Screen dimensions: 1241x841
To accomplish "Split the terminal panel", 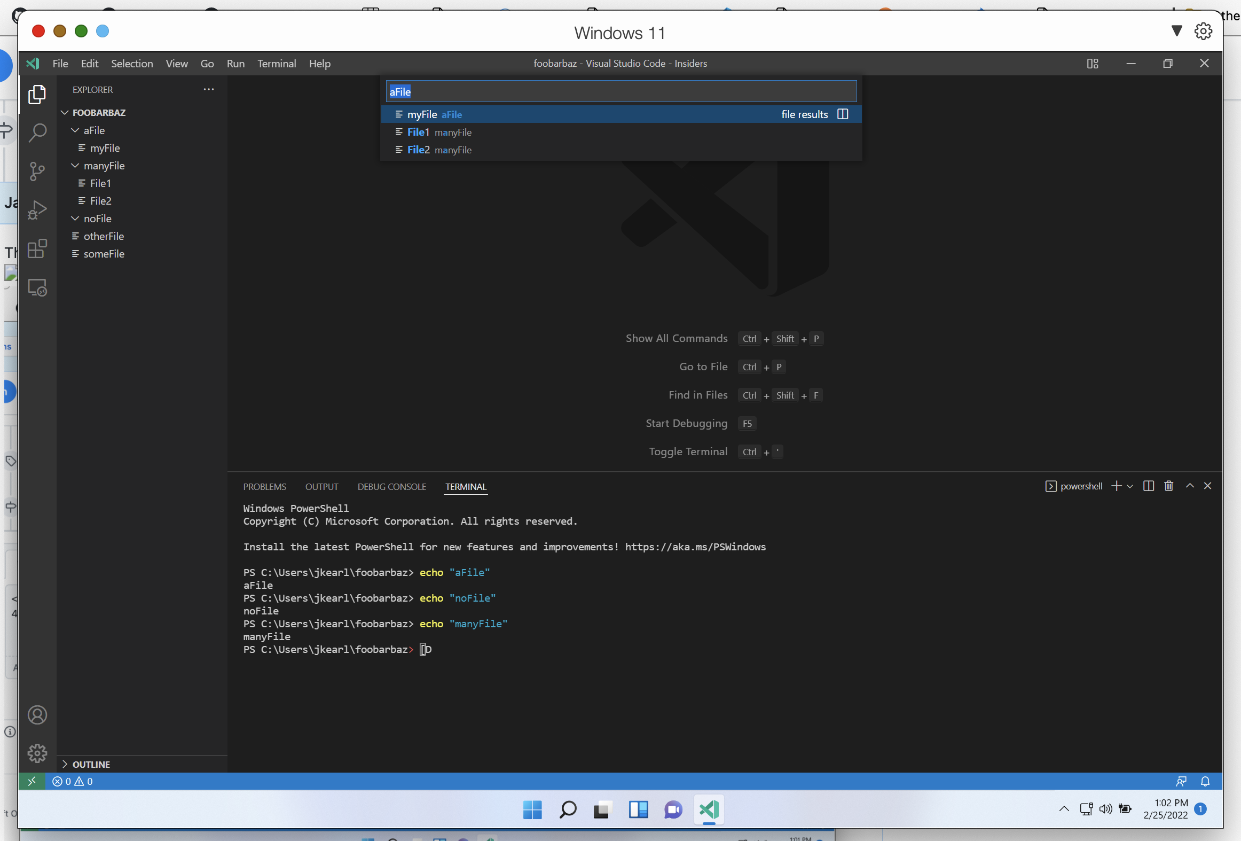I will pyautogui.click(x=1148, y=486).
